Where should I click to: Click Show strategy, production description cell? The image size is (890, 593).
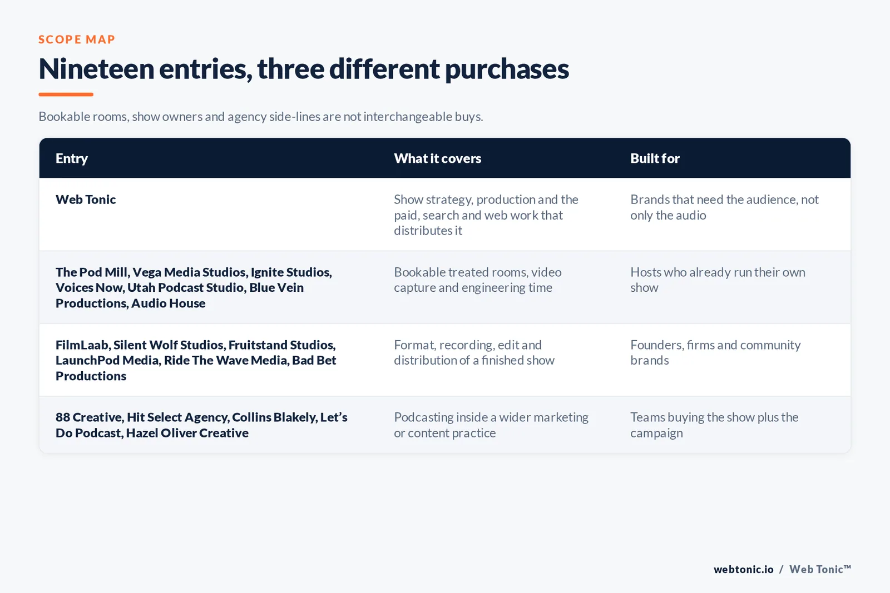click(486, 215)
